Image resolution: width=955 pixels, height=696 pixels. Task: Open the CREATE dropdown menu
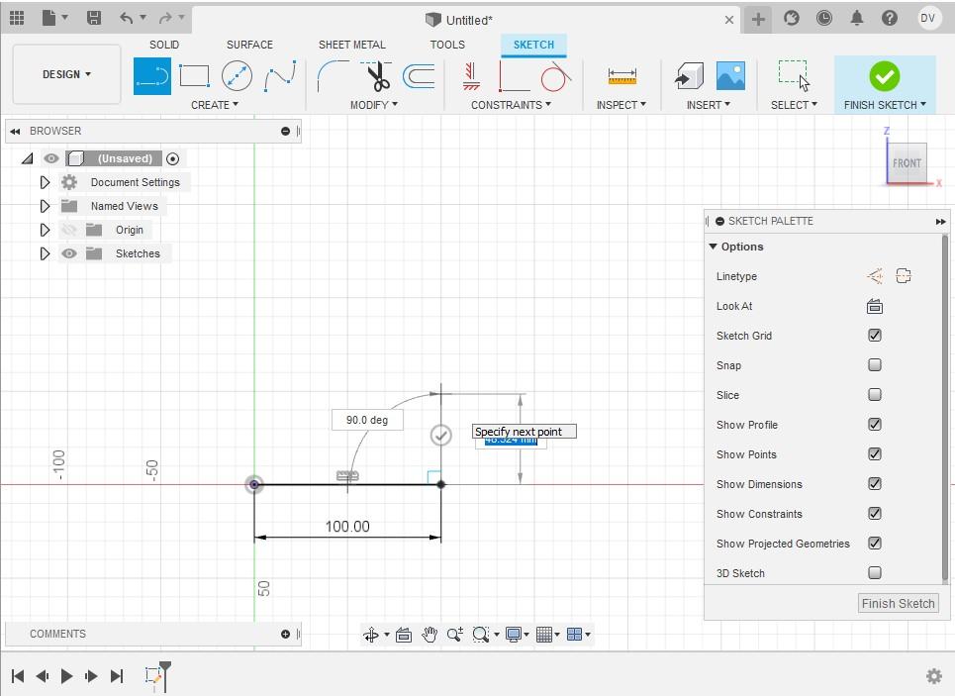215,105
